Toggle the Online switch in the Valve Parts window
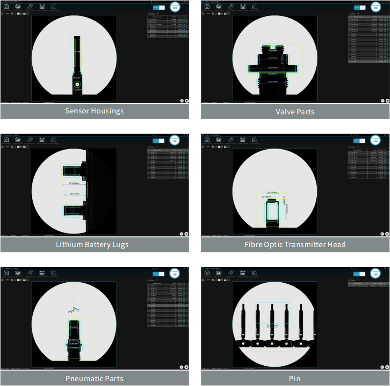 pyautogui.click(x=360, y=7)
